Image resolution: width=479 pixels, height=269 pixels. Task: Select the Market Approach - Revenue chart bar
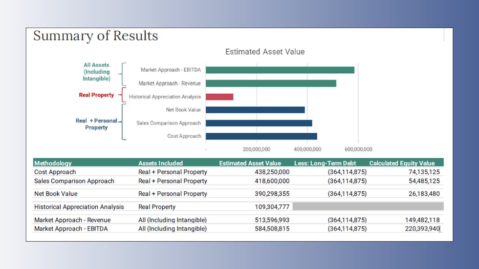click(271, 83)
